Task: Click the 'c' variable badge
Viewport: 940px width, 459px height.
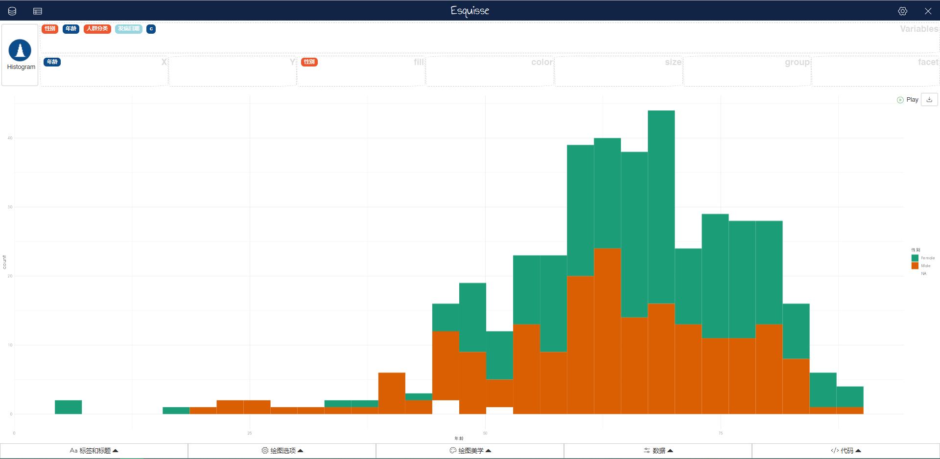Action: [x=151, y=29]
